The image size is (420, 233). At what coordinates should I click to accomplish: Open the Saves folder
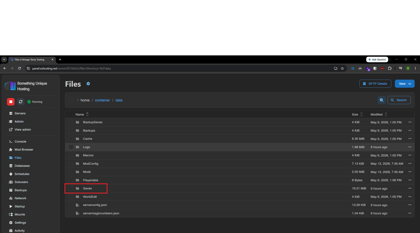click(x=87, y=189)
